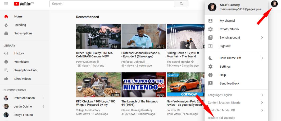Select Creator Studio from account menu
The image size is (281, 121).
[x=229, y=29]
